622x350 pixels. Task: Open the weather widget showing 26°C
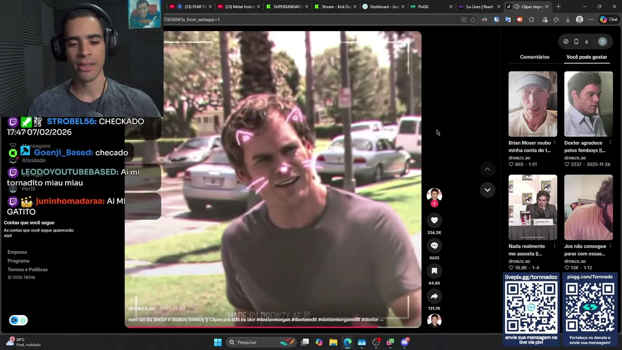[23, 342]
